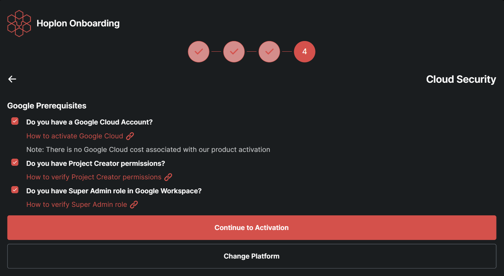Image resolution: width=504 pixels, height=276 pixels.
Task: Uncheck the Google Cloud Account checkbox
Action: 15,121
